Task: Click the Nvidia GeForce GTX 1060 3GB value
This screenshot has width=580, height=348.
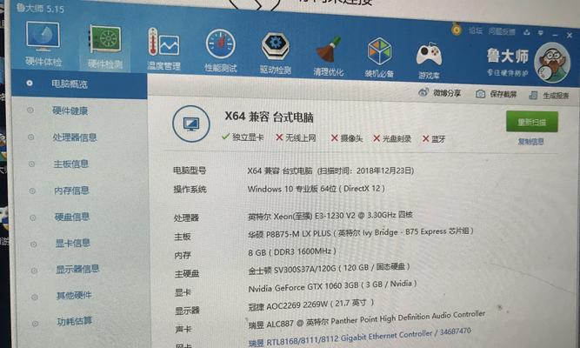Action: pyautogui.click(x=332, y=286)
